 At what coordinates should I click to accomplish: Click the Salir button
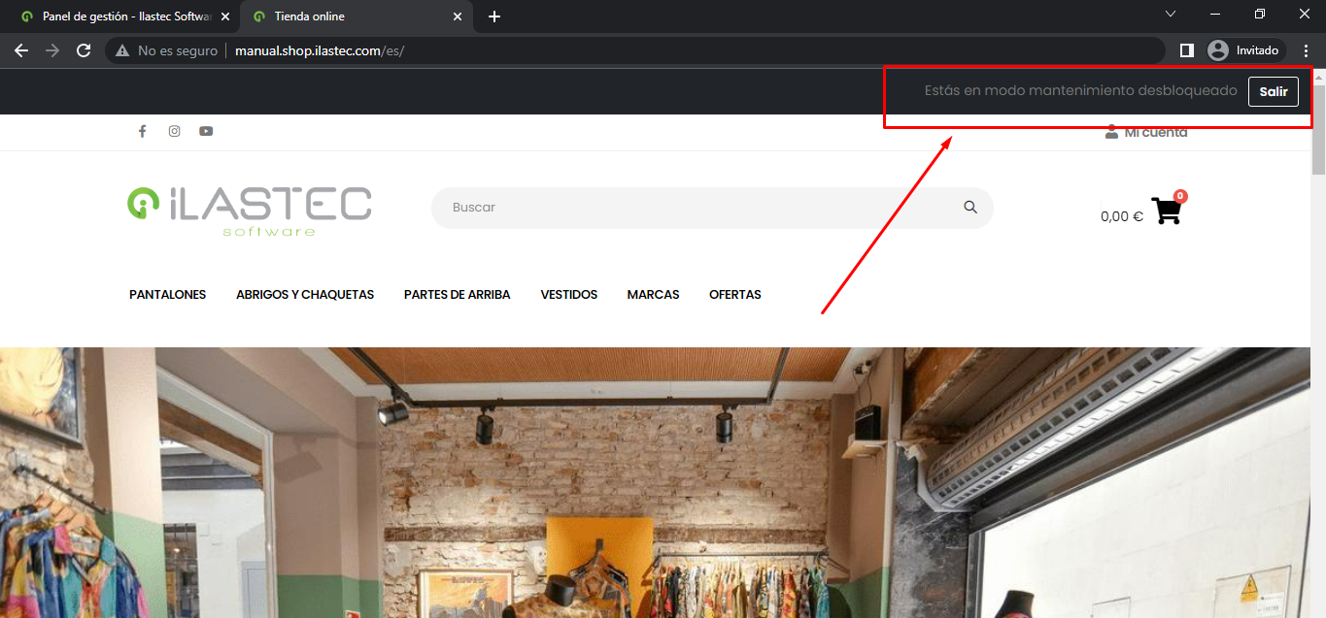(x=1273, y=91)
